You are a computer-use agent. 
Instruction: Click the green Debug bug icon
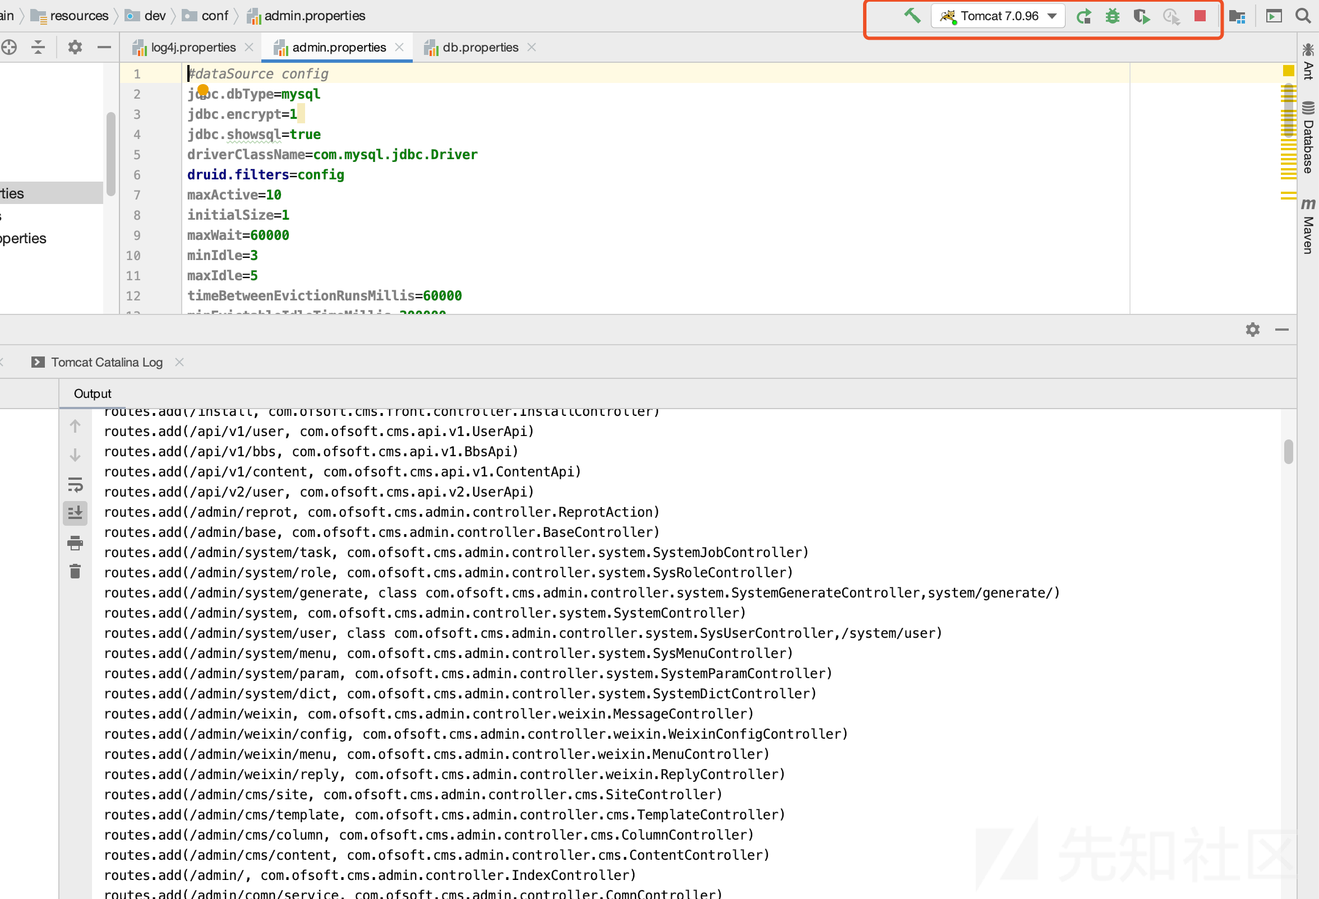tap(1113, 16)
